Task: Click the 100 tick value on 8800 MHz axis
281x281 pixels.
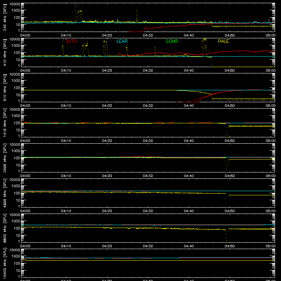Action: pyautogui.click(x=17, y=228)
